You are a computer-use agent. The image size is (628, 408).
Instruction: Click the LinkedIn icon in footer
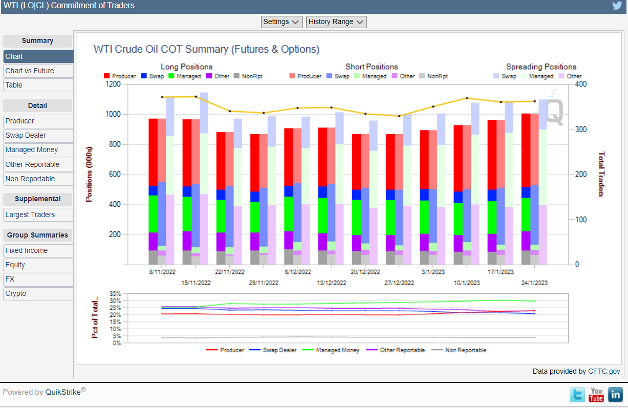click(x=615, y=394)
